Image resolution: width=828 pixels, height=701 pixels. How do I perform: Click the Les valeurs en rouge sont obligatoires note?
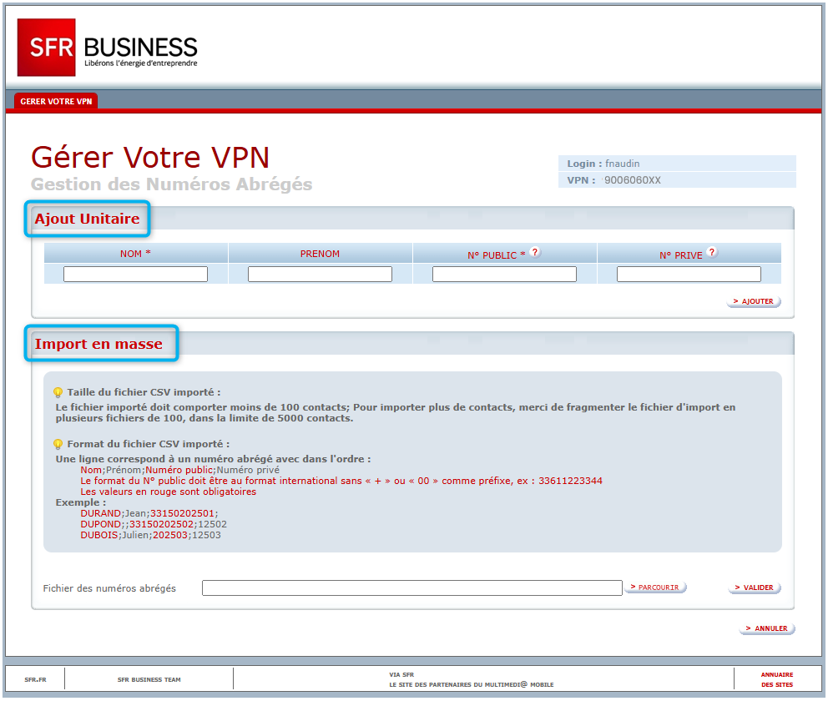coord(168,492)
